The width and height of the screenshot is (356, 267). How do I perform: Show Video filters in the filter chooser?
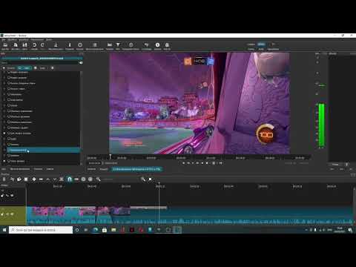coord(24,68)
